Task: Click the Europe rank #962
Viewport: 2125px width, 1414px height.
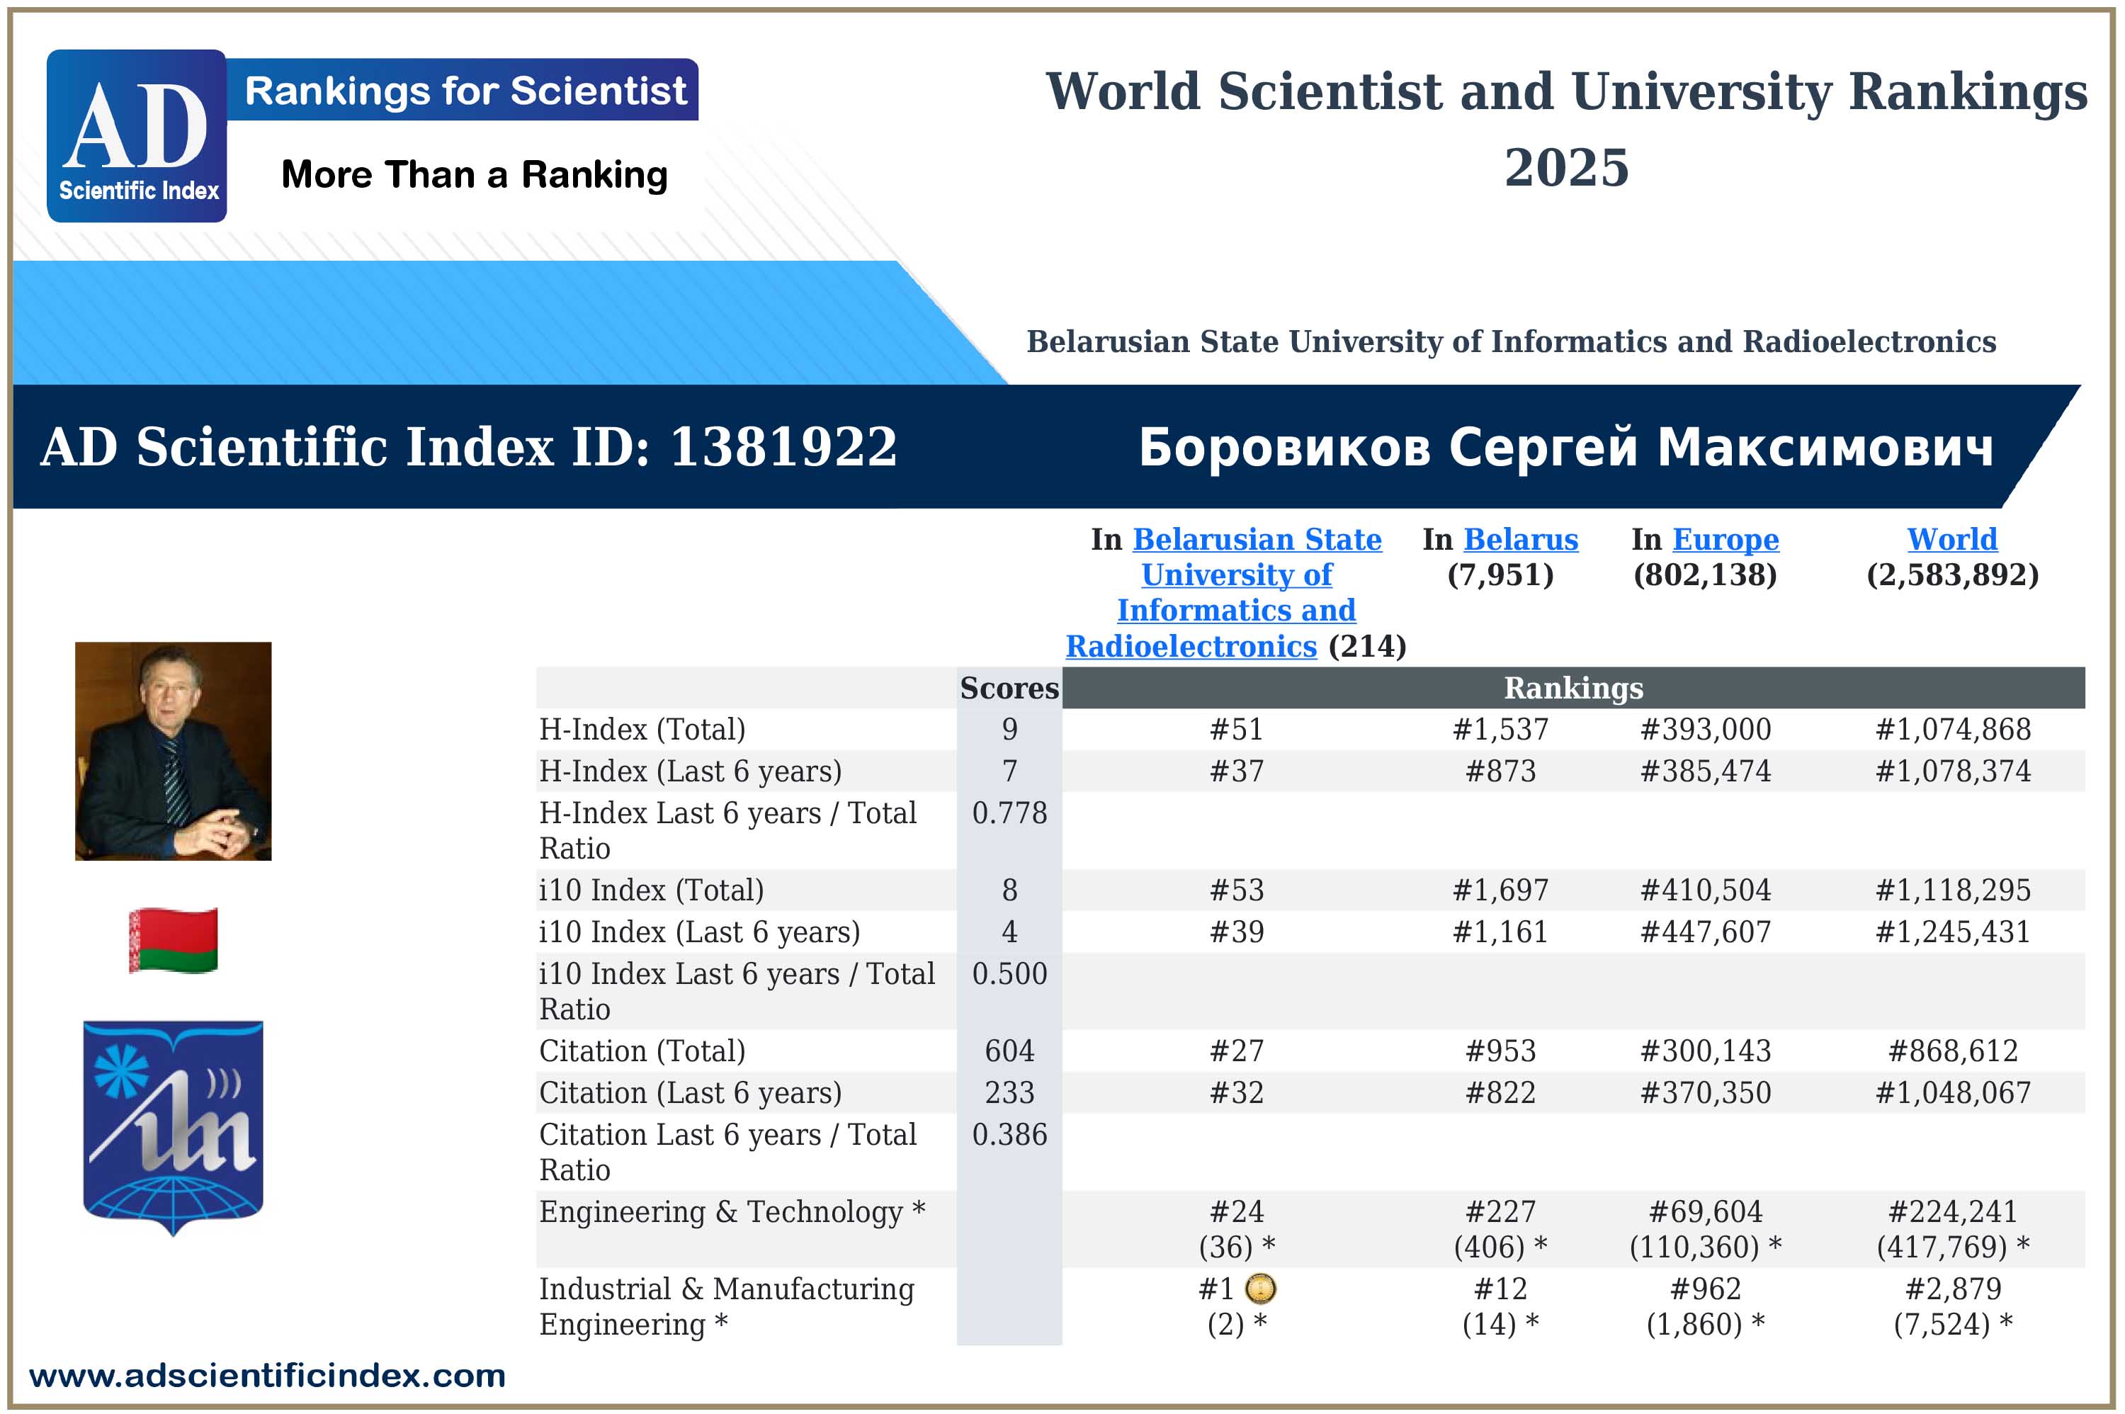Action: [x=1705, y=1289]
